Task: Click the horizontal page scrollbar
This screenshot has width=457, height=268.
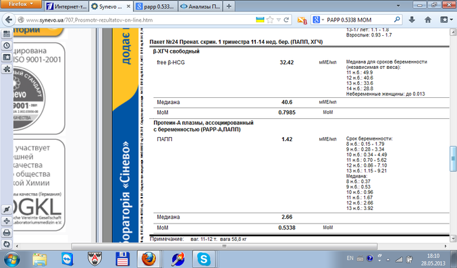Action: [x=224, y=246]
